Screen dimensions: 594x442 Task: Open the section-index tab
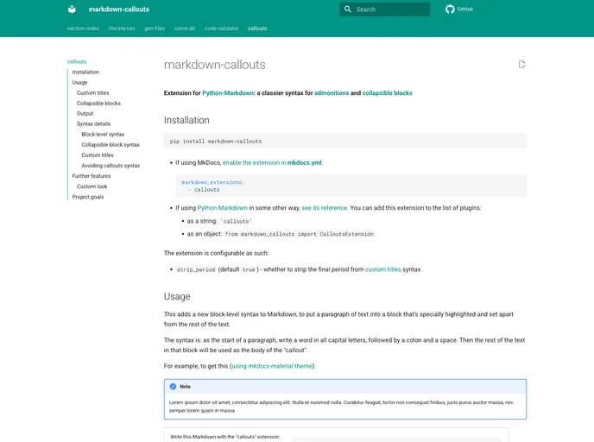84,28
